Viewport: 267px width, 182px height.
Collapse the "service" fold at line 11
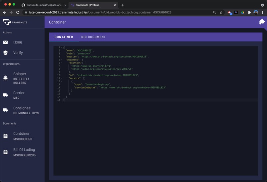(61, 78)
